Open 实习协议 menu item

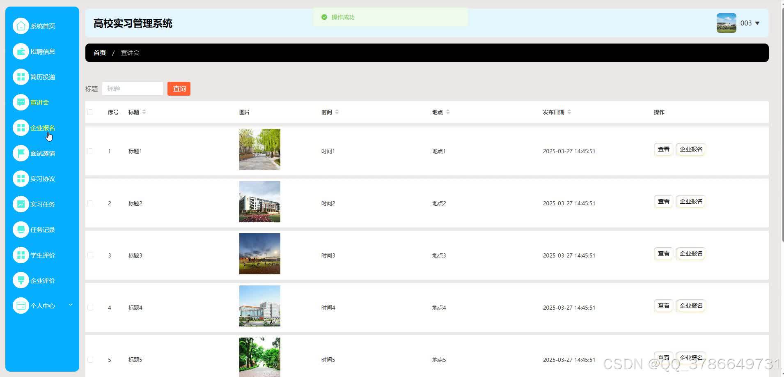pos(42,179)
